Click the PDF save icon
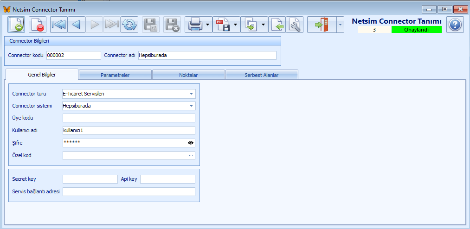470x229 pixels. [x=223, y=25]
